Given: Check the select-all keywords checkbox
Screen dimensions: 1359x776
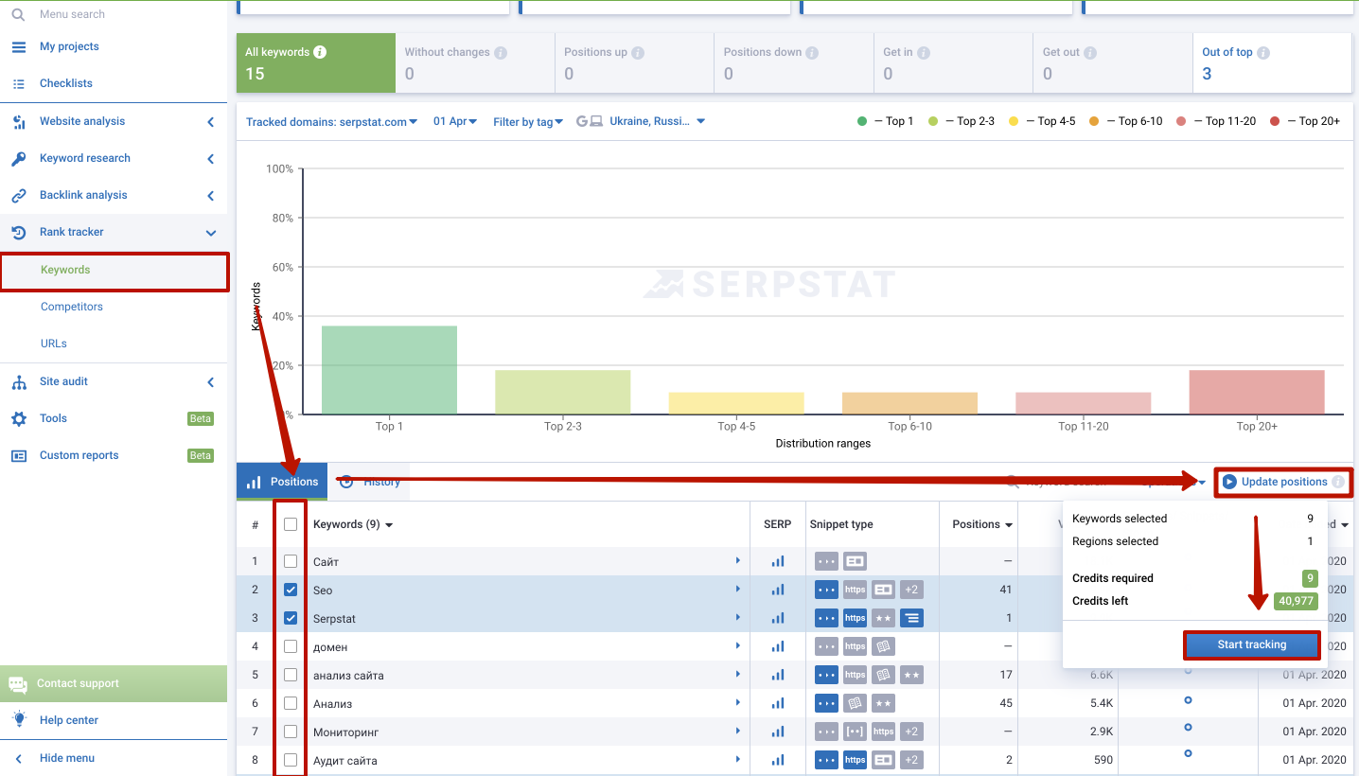Looking at the screenshot, I should (291, 524).
